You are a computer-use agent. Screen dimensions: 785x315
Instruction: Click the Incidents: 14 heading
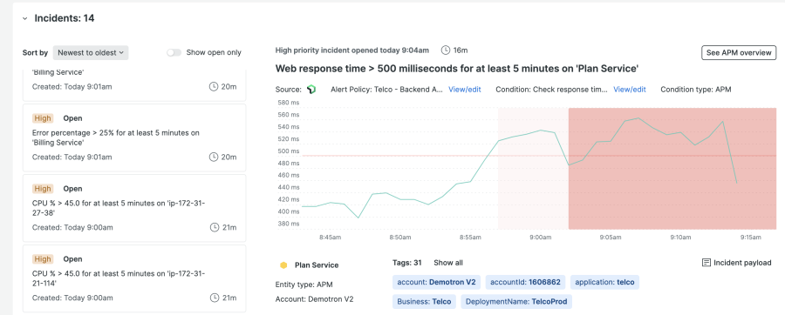tap(64, 18)
